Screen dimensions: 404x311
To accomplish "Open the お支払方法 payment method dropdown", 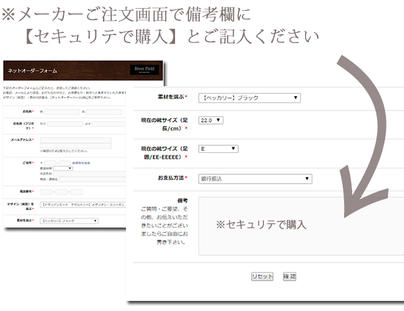I will coord(255,178).
